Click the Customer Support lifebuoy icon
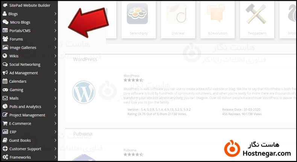This screenshot has width=297, height=162. [5, 148]
